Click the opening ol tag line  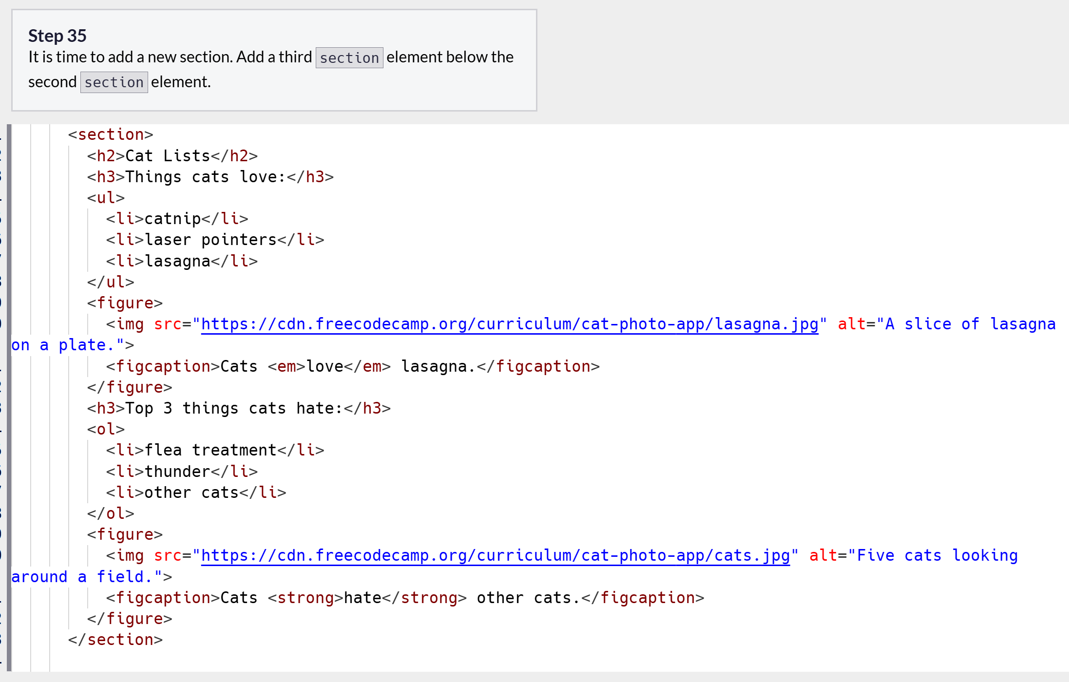(x=106, y=429)
